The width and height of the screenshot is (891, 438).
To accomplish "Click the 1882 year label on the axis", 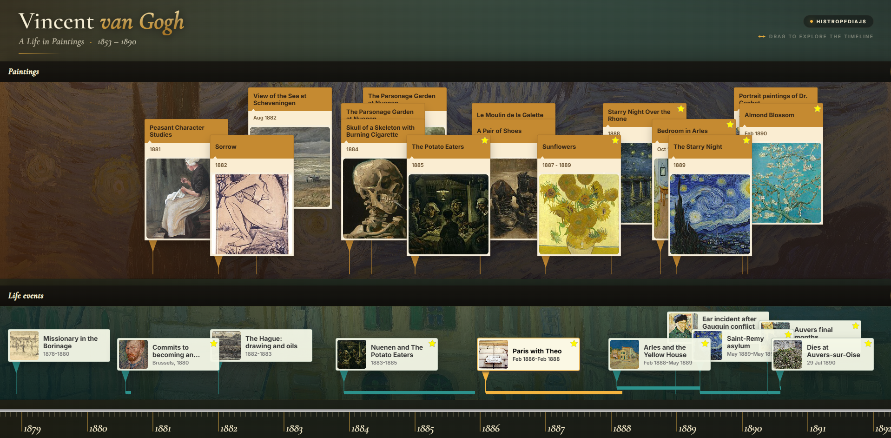I will coord(229,429).
